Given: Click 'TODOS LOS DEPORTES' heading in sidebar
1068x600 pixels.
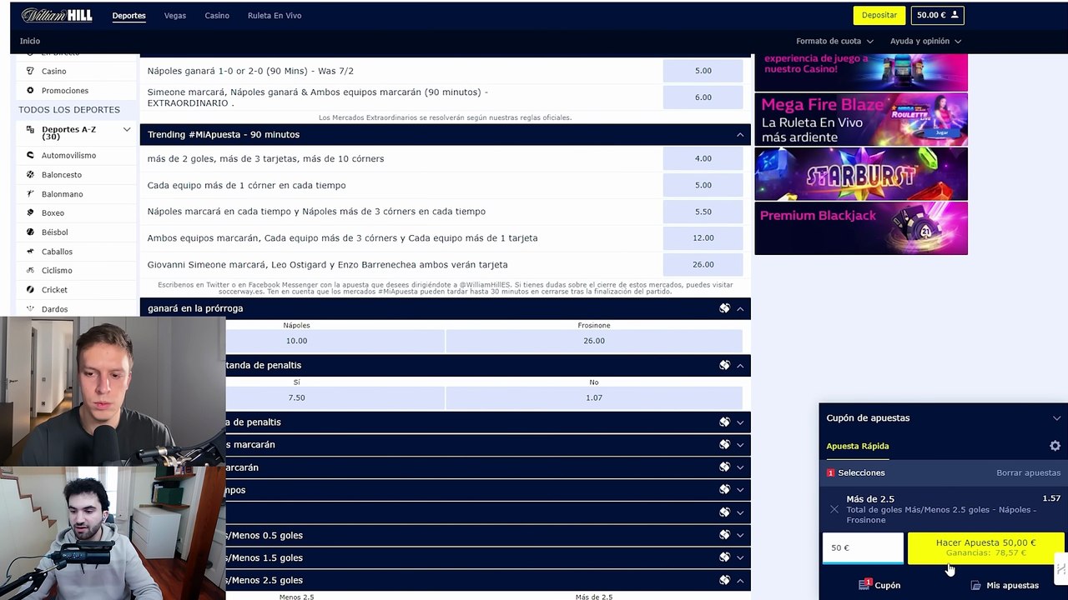Looking at the screenshot, I should 69,110.
